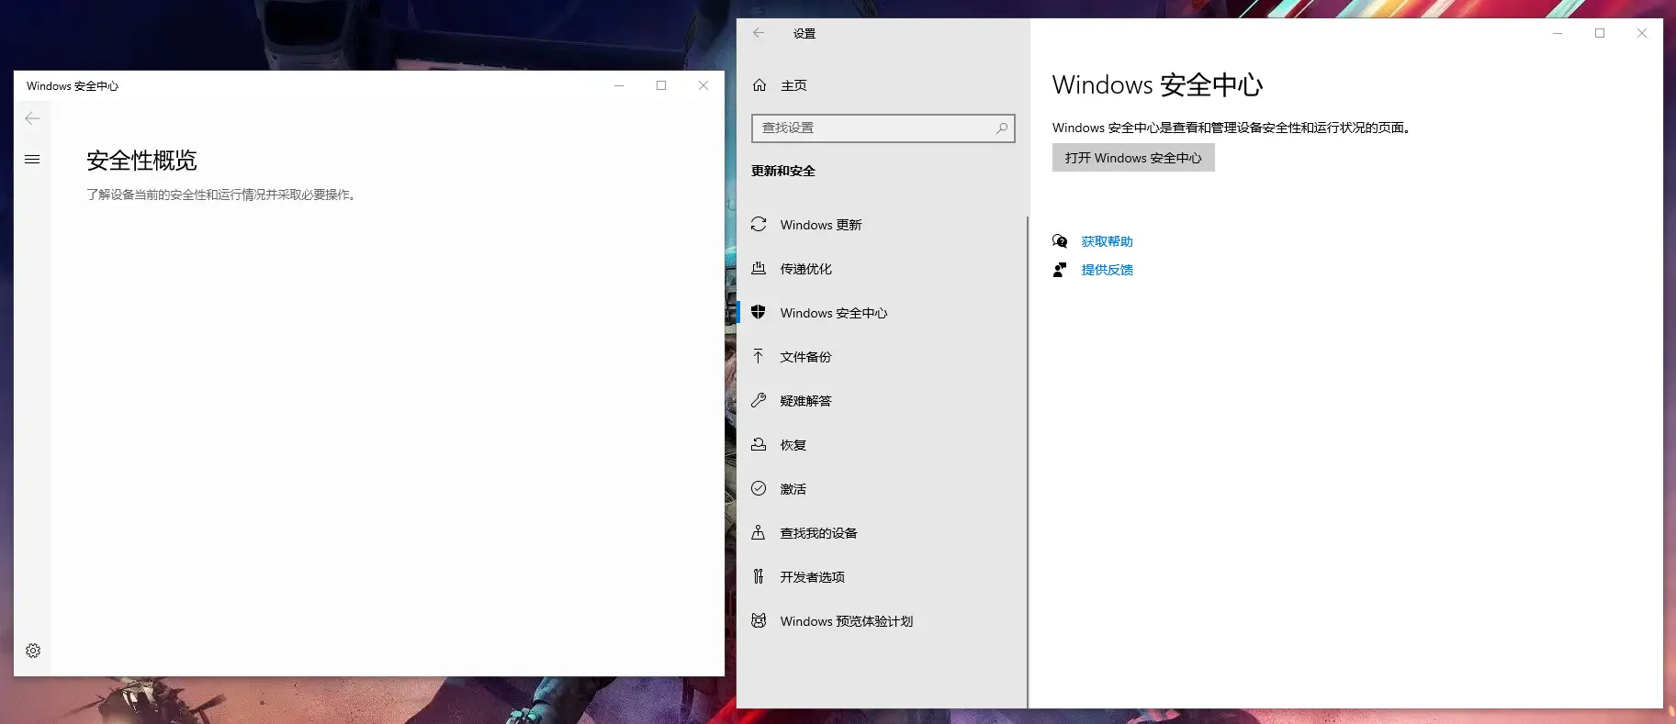
Task: Go to the 恢复 settings section
Action: tap(793, 445)
